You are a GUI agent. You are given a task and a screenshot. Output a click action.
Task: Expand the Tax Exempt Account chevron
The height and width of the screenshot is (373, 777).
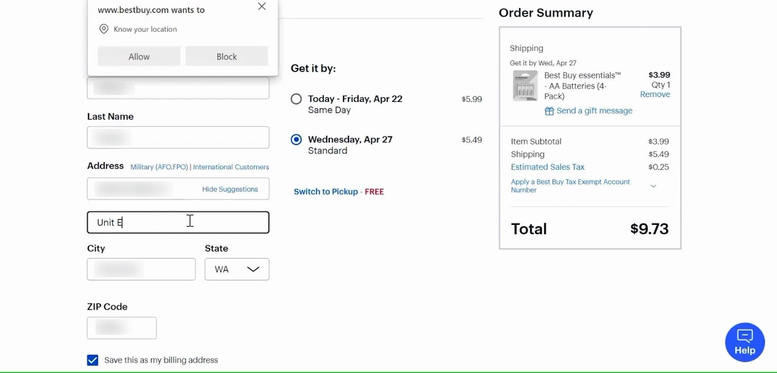click(653, 186)
